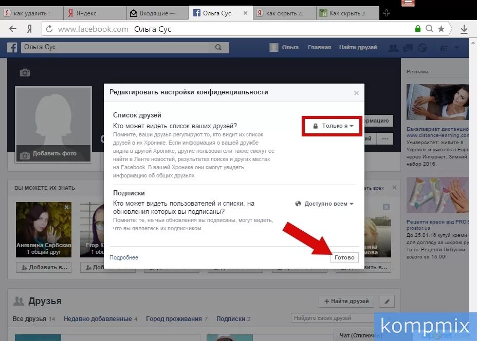Open messages icon in Facebook header
Viewport: 477px width, 341px height.
point(408,48)
